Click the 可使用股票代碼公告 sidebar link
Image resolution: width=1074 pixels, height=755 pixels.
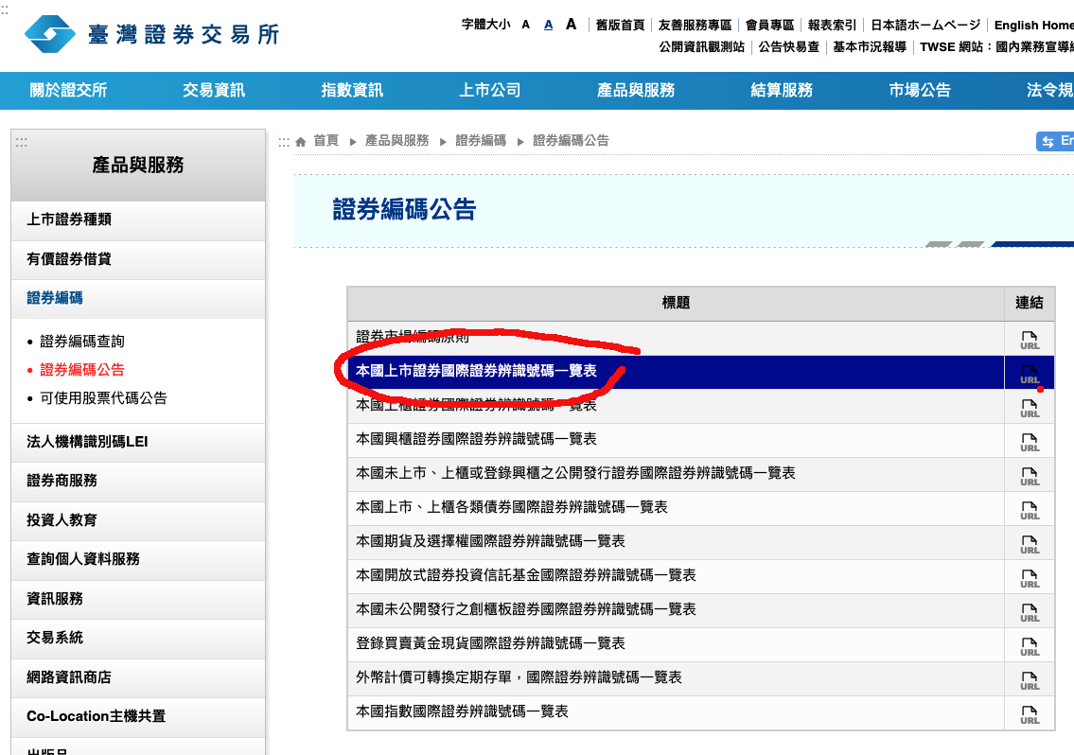click(x=103, y=398)
